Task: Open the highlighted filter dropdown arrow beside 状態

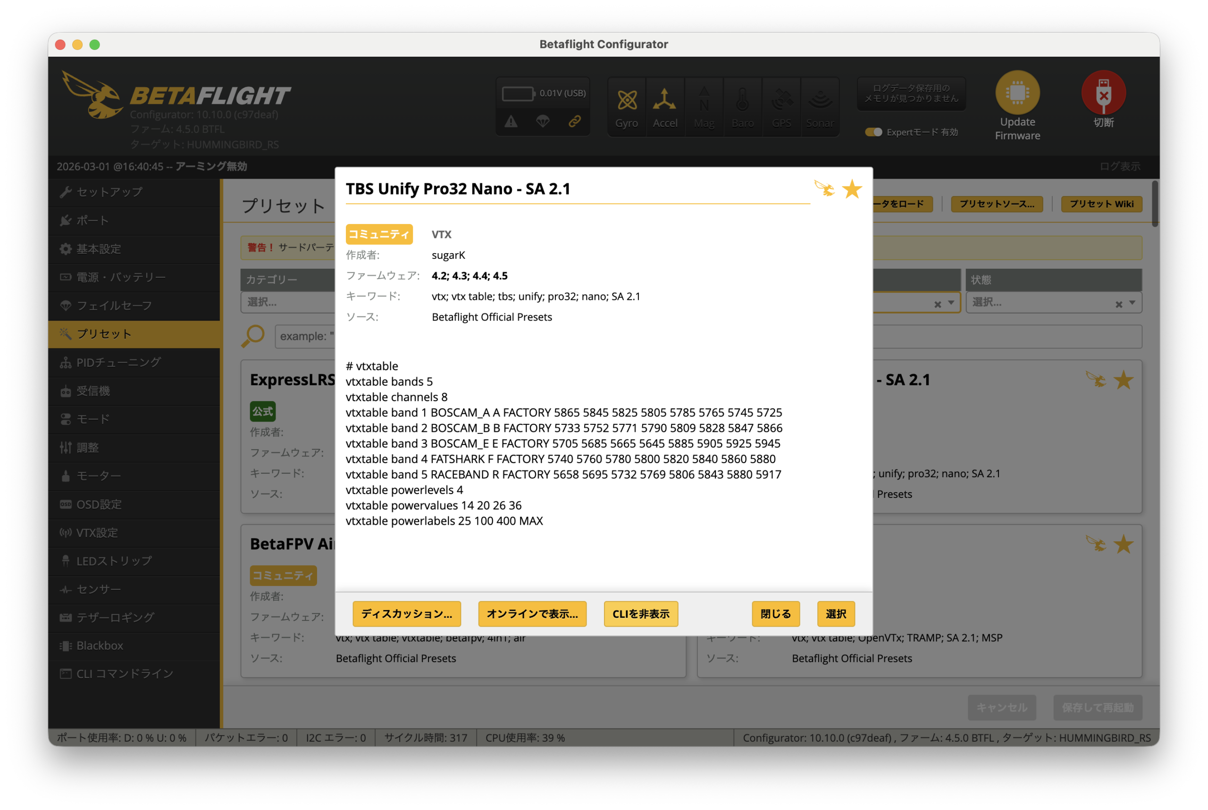Action: click(951, 303)
